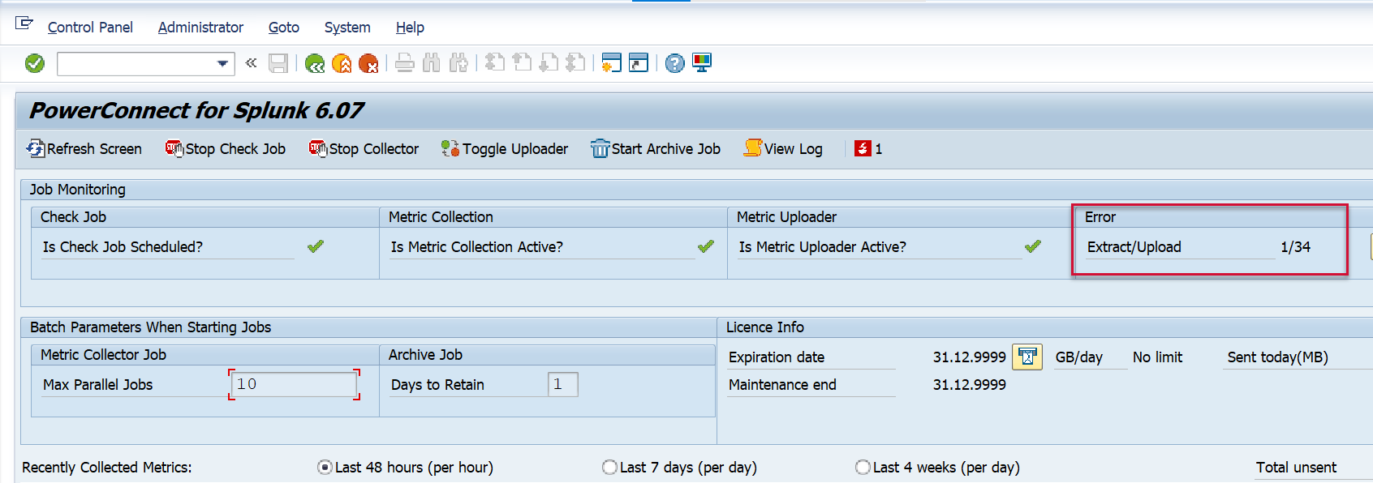This screenshot has width=1373, height=483.
Task: Open the Administrator menu
Action: click(x=200, y=28)
